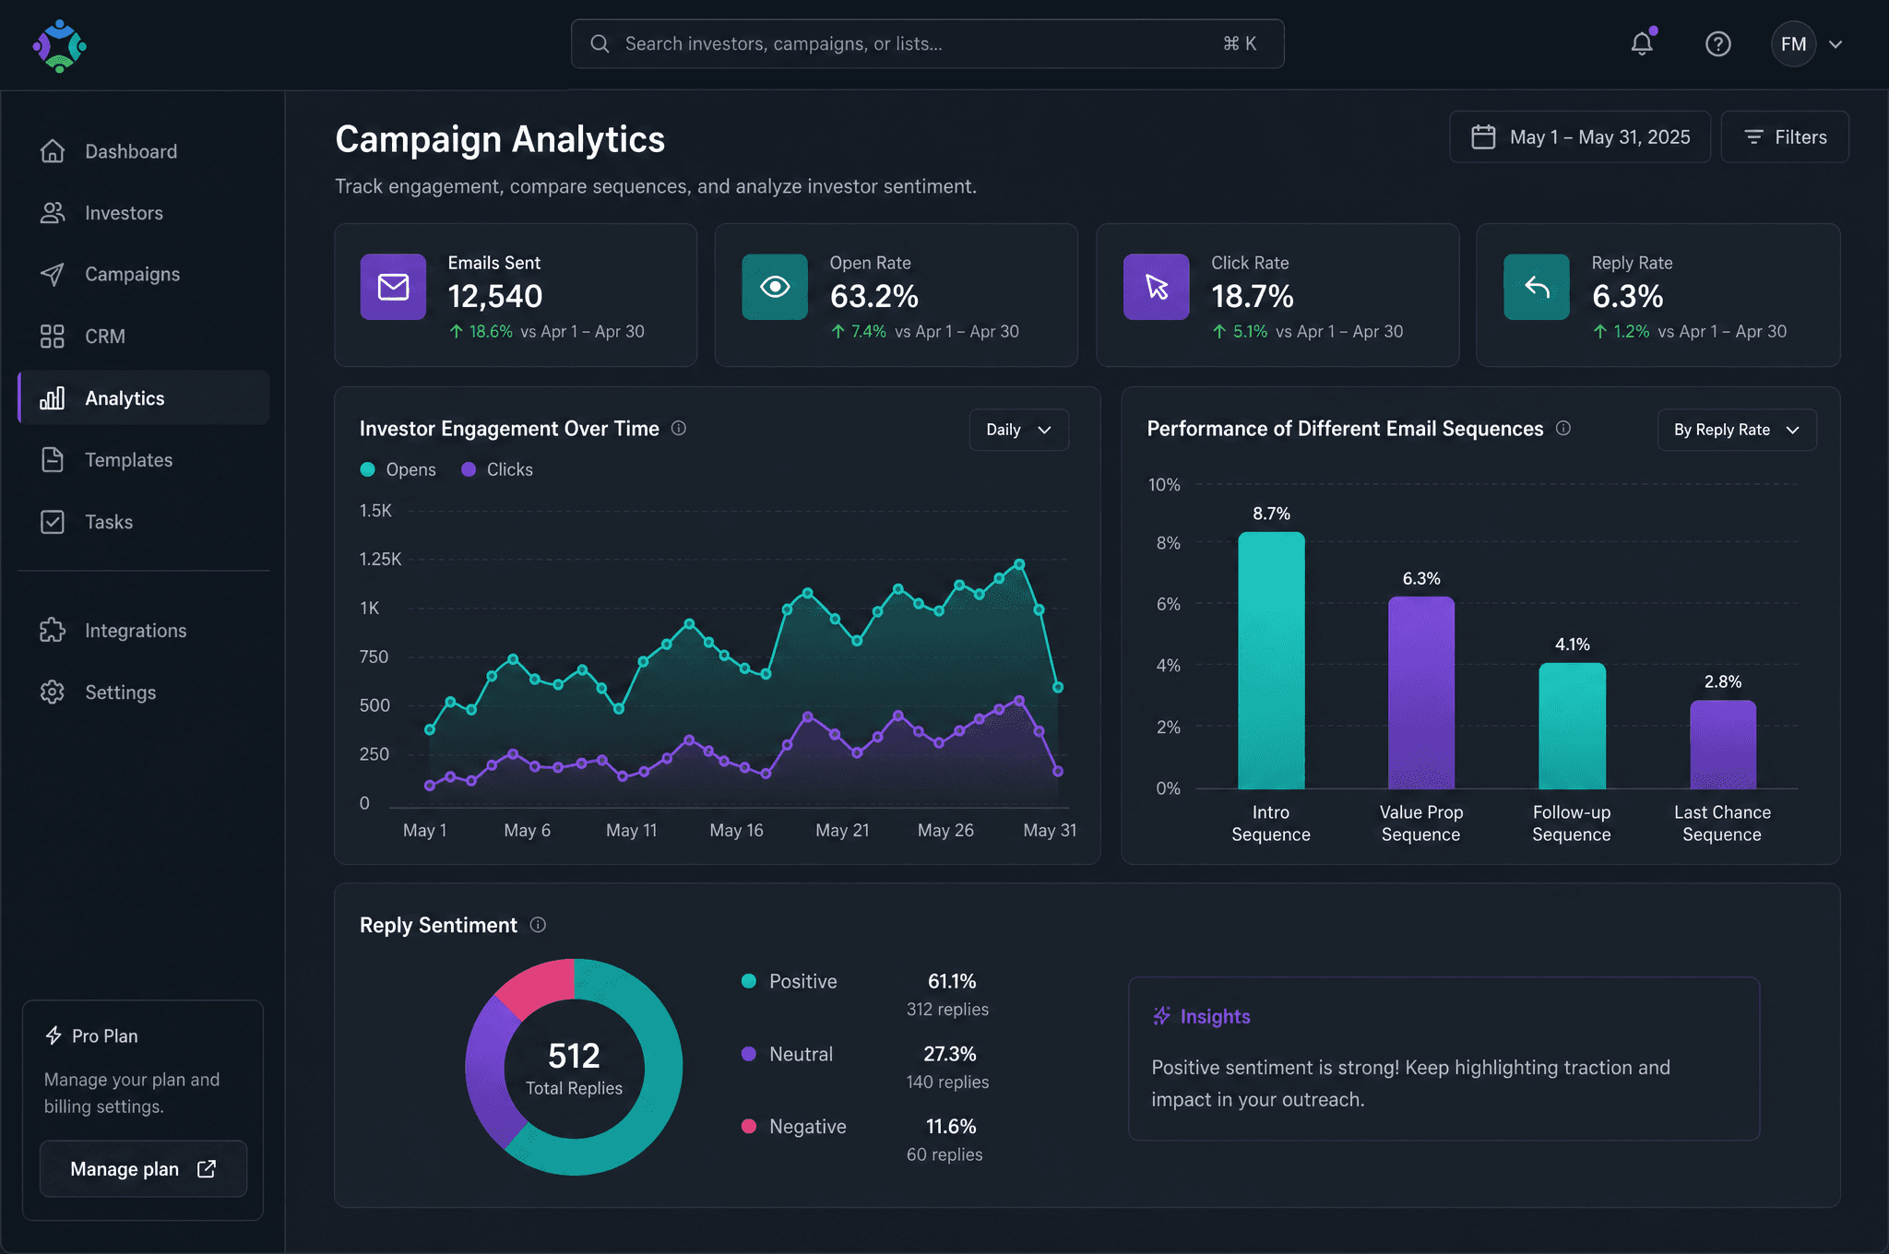1889x1254 pixels.
Task: Click the Value Prop Sequence bar
Action: click(x=1421, y=692)
